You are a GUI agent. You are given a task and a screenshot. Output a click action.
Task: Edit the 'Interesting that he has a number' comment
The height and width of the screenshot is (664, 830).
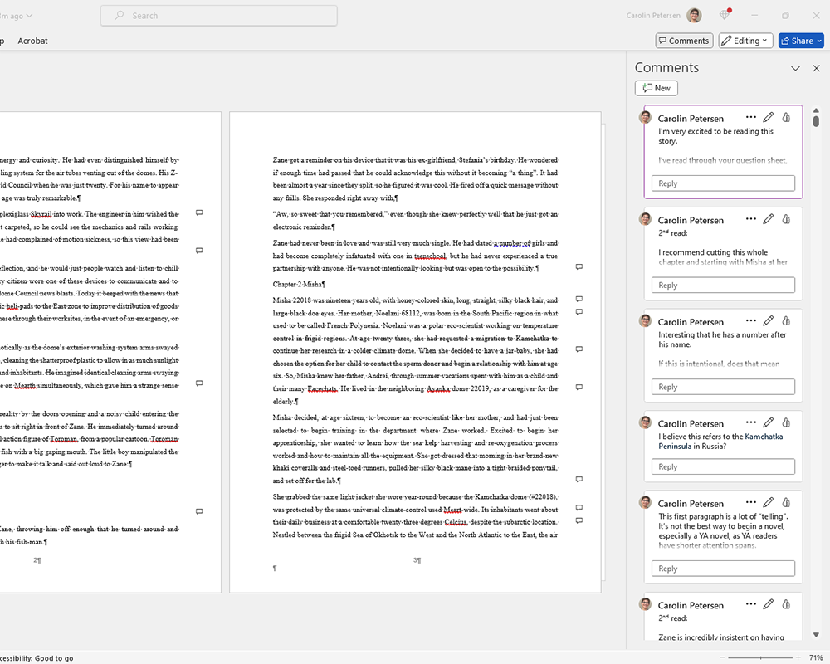click(x=768, y=320)
